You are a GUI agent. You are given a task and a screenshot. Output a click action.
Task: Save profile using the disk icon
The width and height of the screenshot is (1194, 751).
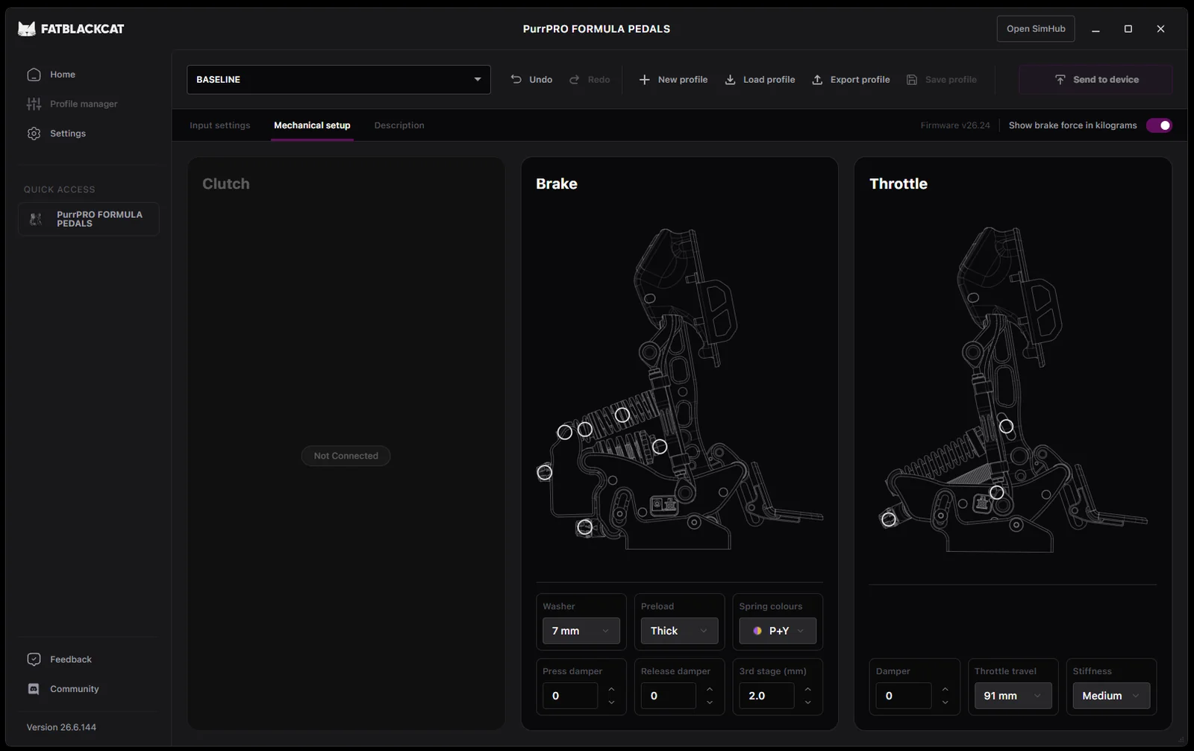tap(912, 80)
